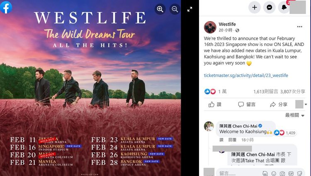Open the Westlife page name link
This screenshot has height=176, width=311.
(x=227, y=24)
